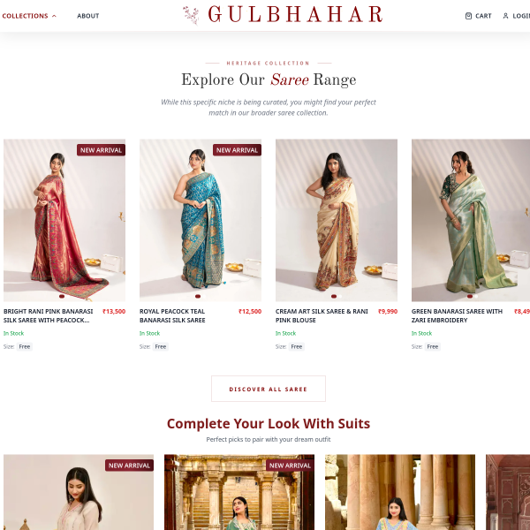The width and height of the screenshot is (530, 530).
Task: Click New Arrival badge on teal saree
Action: 237,150
